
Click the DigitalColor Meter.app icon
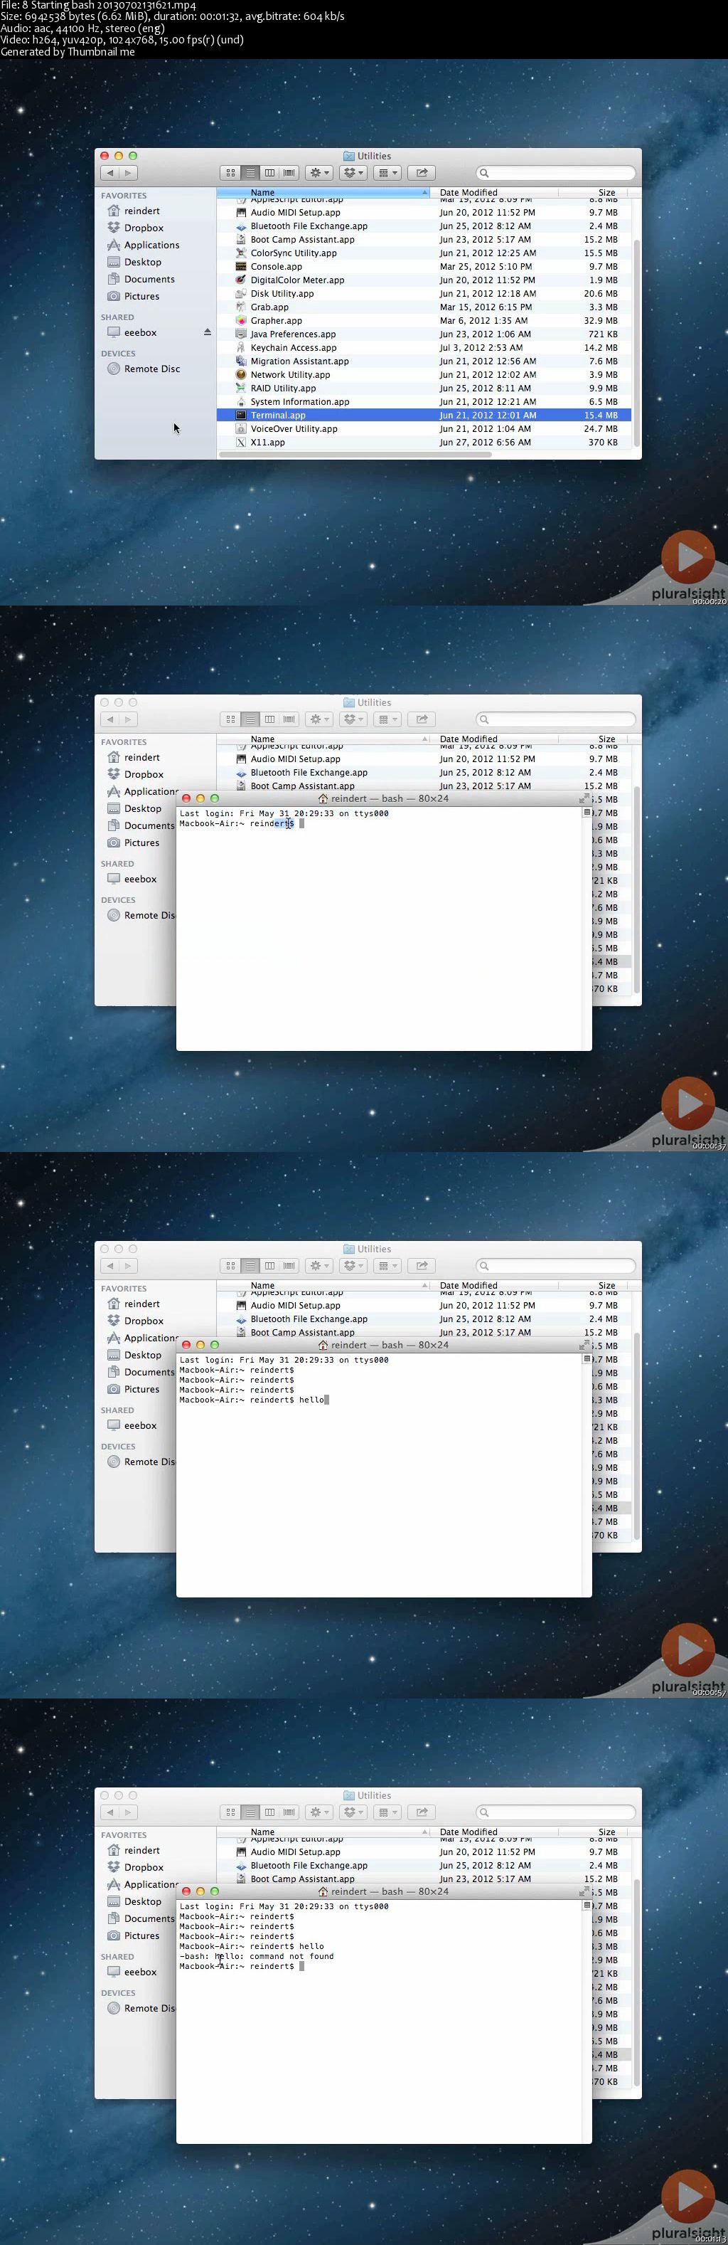click(x=241, y=280)
